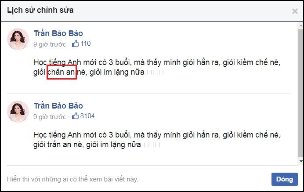The image size is (304, 192).
Task: Click emoji placeholders ending the second post
Action: 152,145
